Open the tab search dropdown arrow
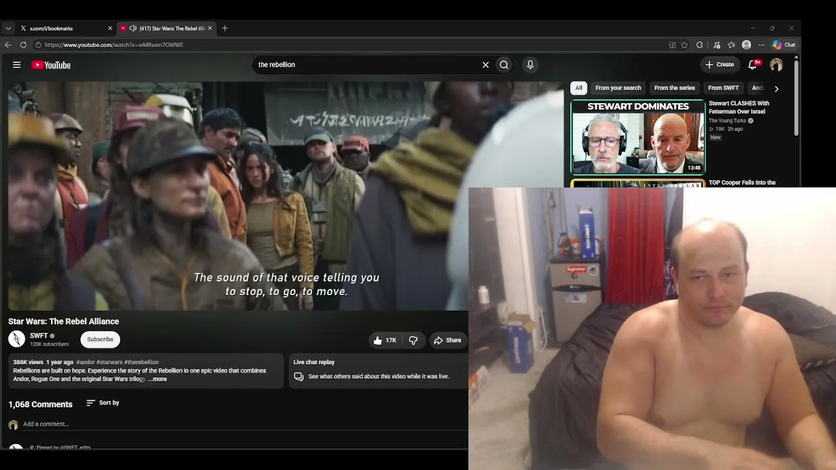836x470 pixels. [8, 28]
